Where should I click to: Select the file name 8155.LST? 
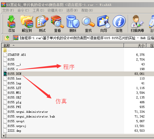pyautogui.click(x=14, y=88)
